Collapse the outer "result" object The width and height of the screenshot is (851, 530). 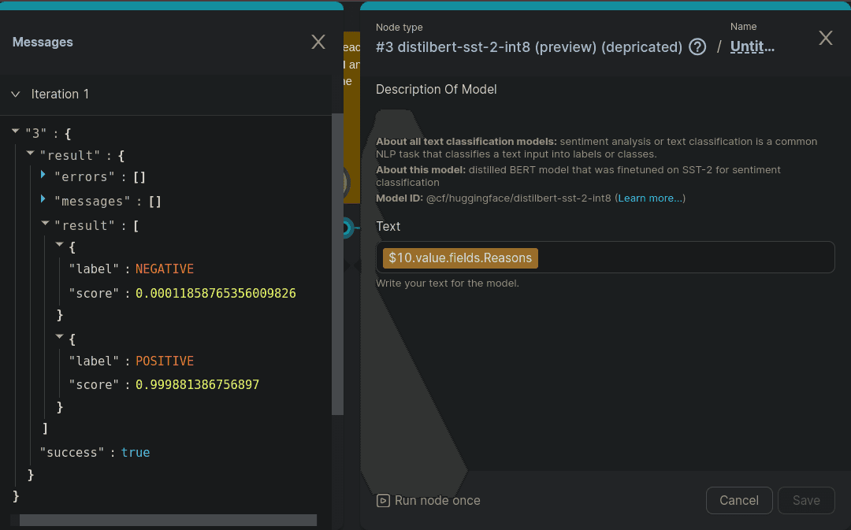[x=30, y=154]
